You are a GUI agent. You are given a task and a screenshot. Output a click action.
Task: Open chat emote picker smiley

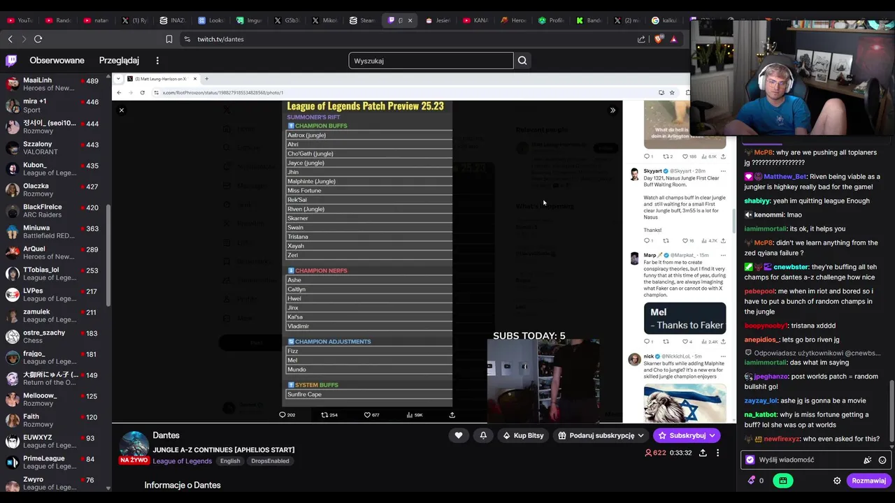point(882,460)
